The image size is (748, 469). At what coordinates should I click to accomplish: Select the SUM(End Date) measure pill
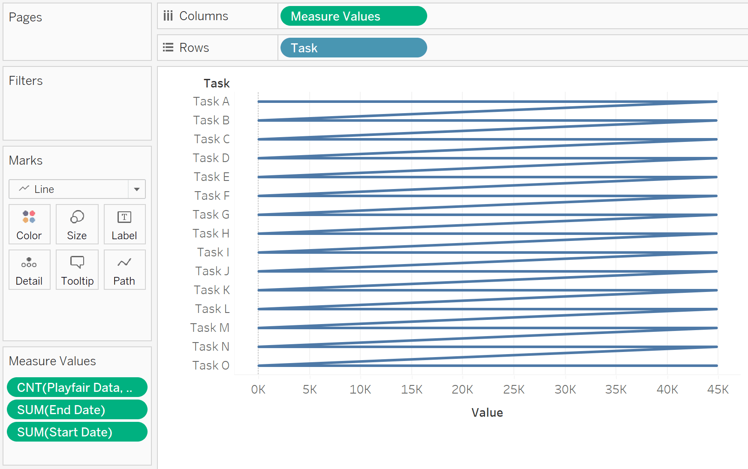click(77, 410)
